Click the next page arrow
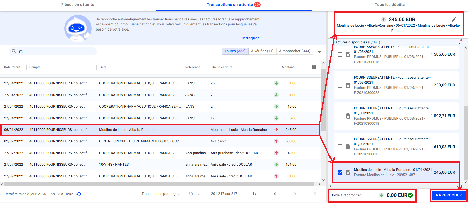 (x=295, y=194)
